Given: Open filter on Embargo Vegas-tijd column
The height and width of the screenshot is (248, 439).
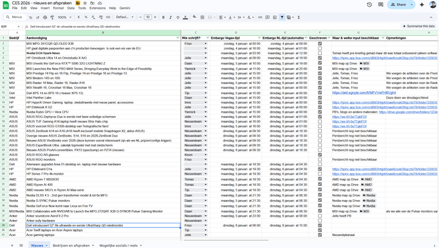Looking at the screenshot, I should (x=259, y=38).
